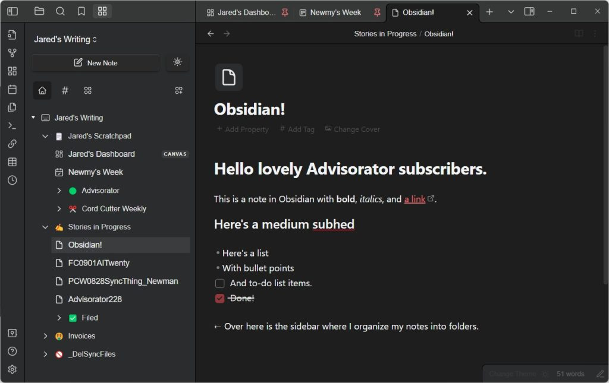609x383 pixels.
Task: Uncheck the completed 'Done!' task
Action: [x=219, y=298]
